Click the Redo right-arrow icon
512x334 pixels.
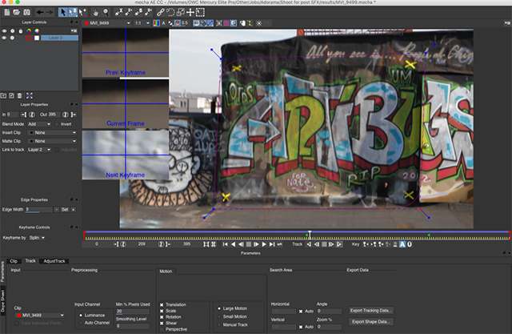coord(50,13)
